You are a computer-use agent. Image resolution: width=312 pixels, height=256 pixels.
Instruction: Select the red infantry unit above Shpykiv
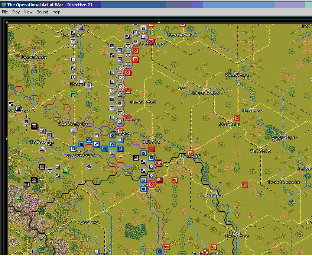coord(237,118)
